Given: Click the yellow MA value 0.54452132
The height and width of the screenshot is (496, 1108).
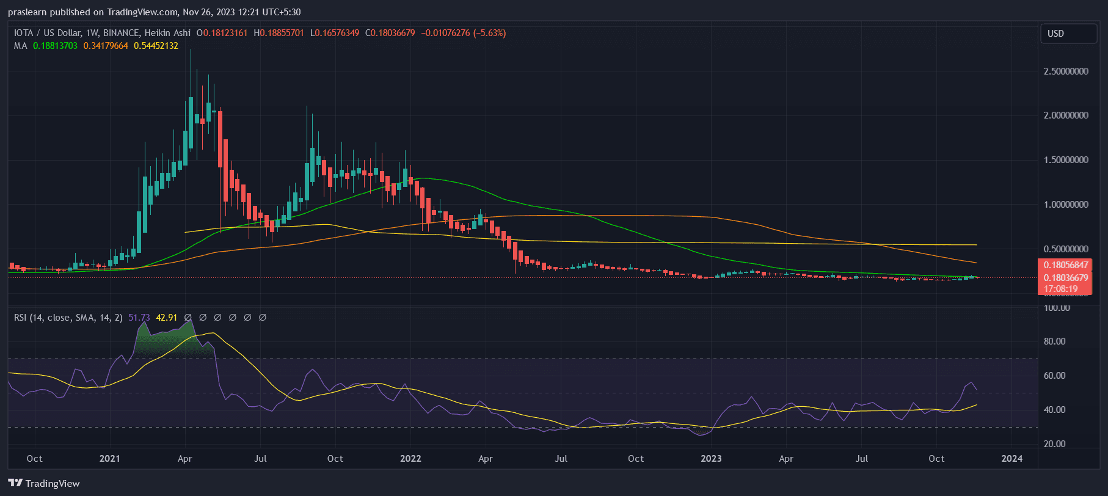Looking at the screenshot, I should pyautogui.click(x=156, y=46).
